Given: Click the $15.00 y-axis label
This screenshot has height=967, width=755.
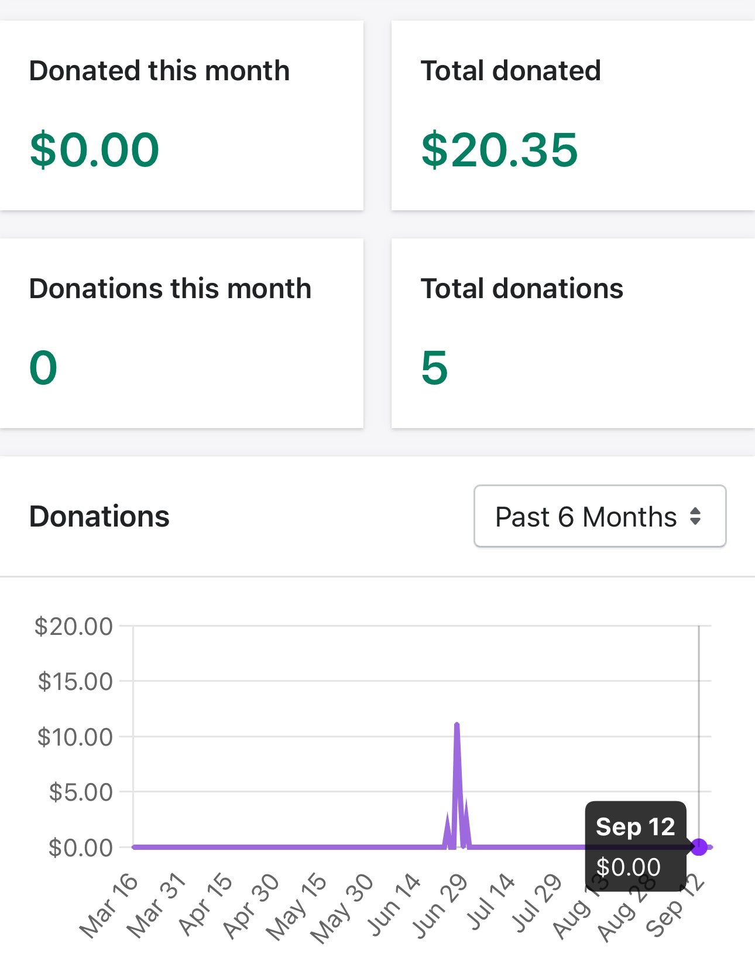Looking at the screenshot, I should [x=75, y=681].
